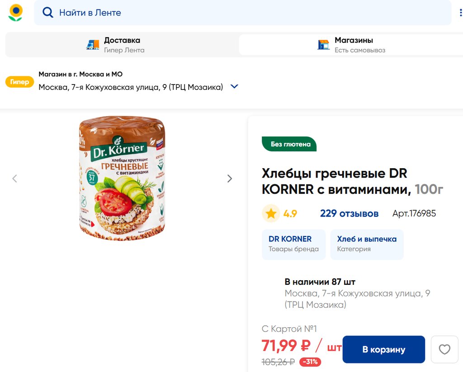Click the Dr. Körner product image
Image resolution: width=463 pixels, height=372 pixels.
click(122, 179)
